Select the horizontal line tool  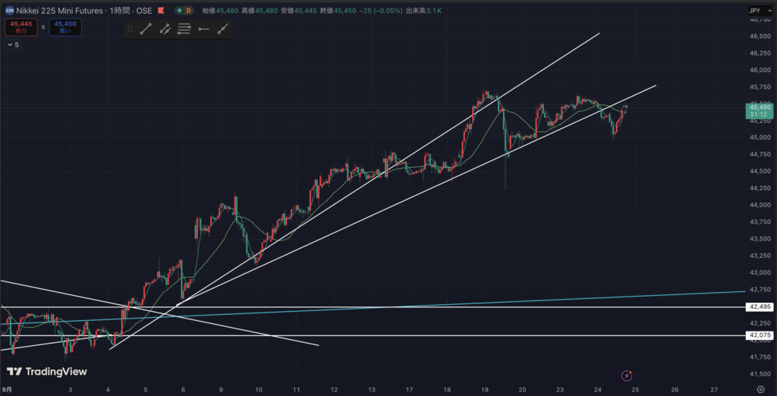pos(203,29)
